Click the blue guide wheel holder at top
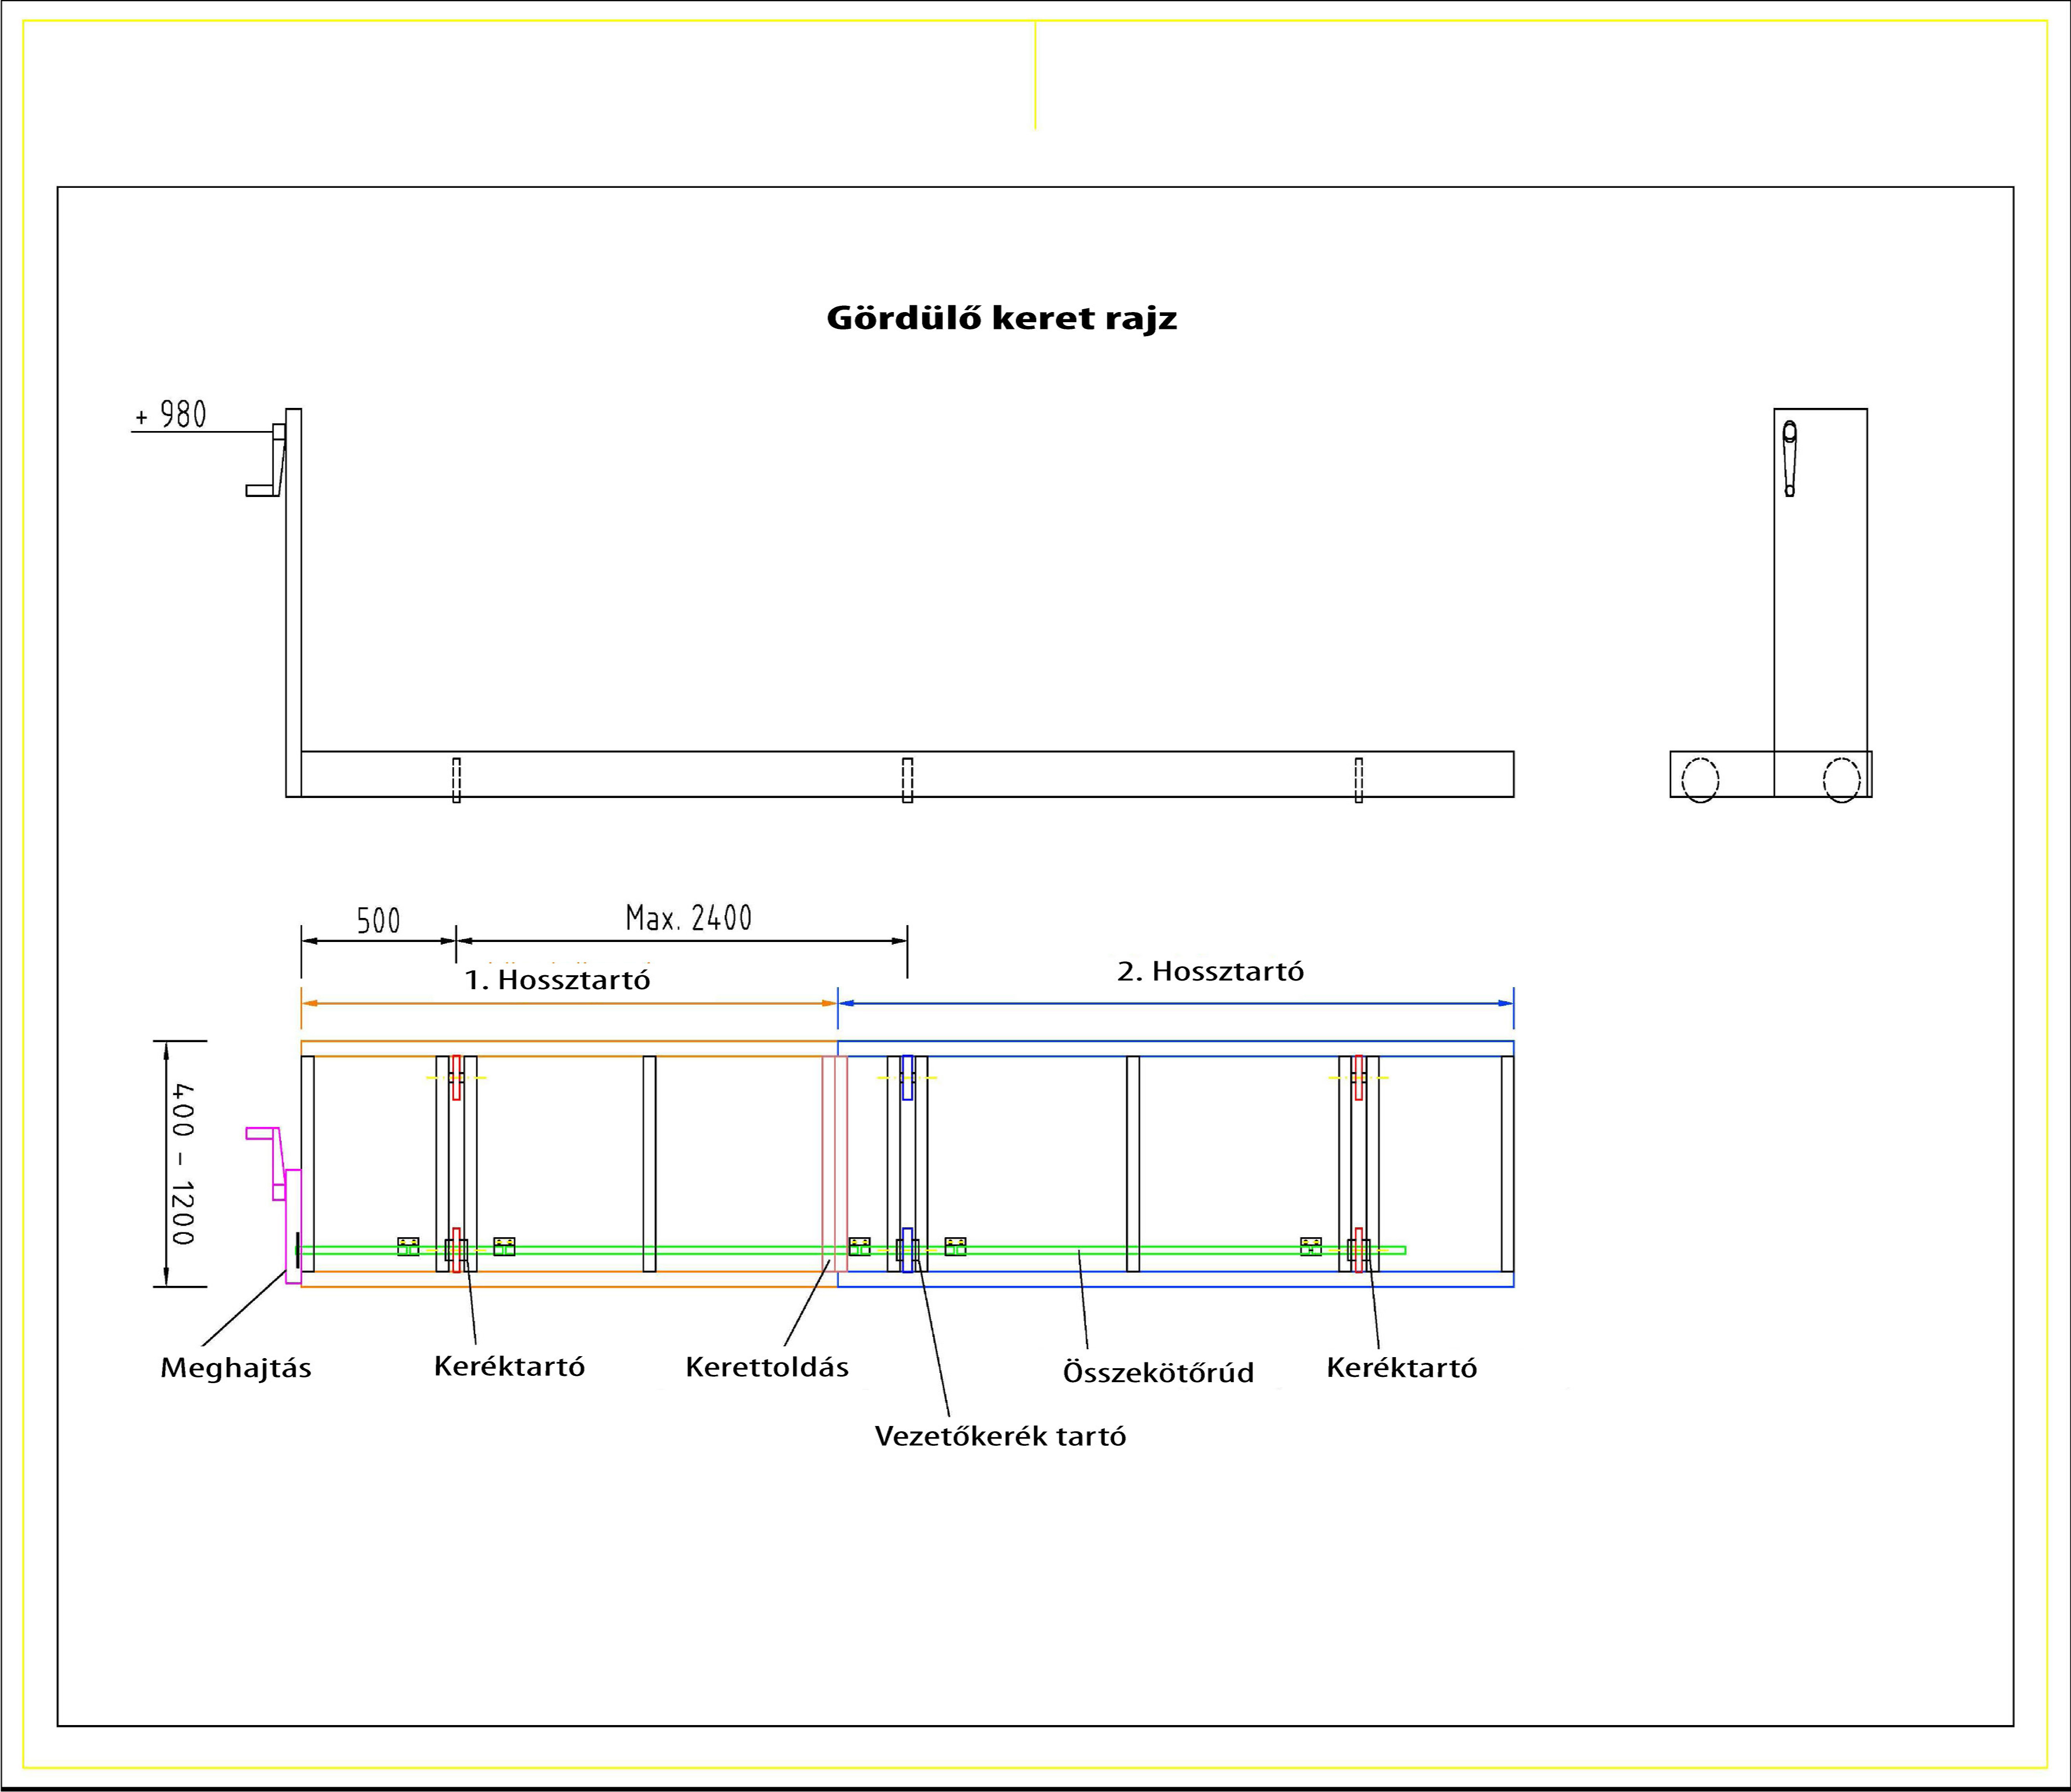Screen dimensions: 2071x1792 907,1077
